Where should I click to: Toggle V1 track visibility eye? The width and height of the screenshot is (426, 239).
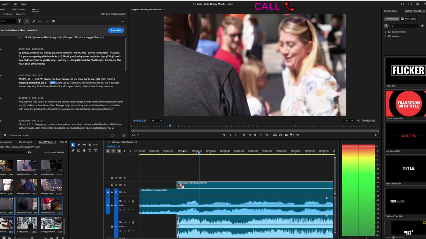(124, 192)
